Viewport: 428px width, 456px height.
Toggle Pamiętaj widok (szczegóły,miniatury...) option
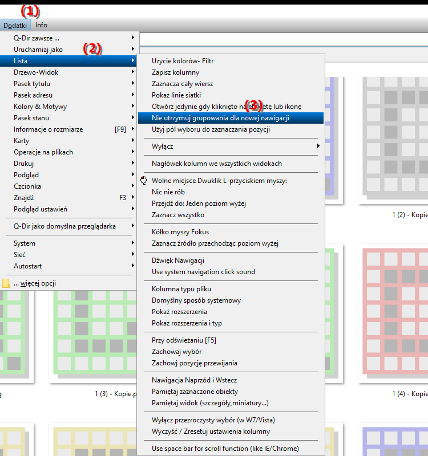pyautogui.click(x=231, y=403)
